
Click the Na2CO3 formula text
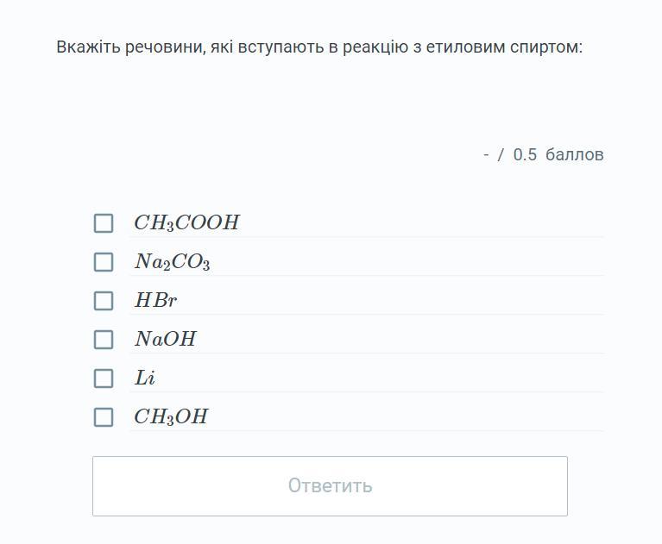pyautogui.click(x=173, y=262)
